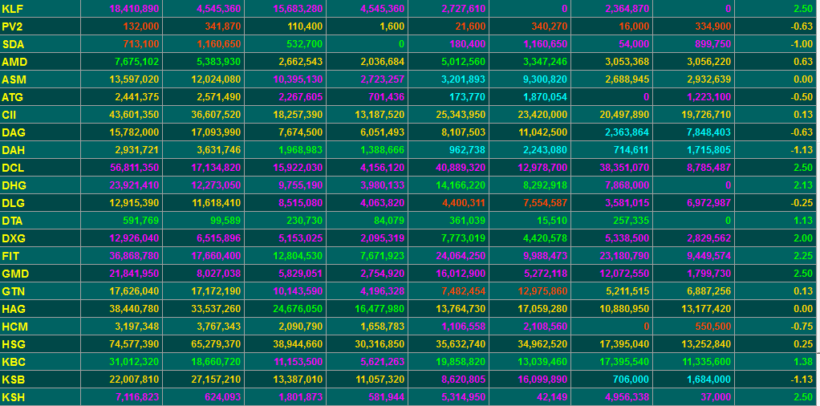Select the orange 7,554,587 cell for DLG
Image resolution: width=820 pixels, height=406 pixels.
coord(545,204)
